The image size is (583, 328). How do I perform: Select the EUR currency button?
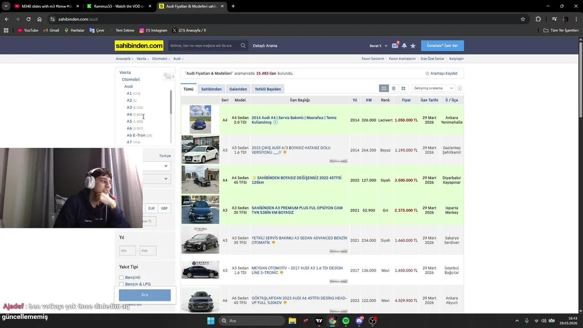(x=151, y=208)
